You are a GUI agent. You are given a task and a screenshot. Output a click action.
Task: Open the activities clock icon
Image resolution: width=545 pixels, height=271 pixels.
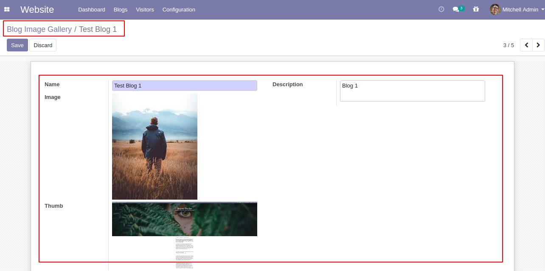click(441, 9)
